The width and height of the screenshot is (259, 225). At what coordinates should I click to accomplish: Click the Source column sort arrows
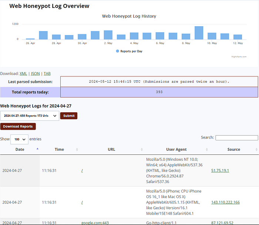tap(256, 150)
